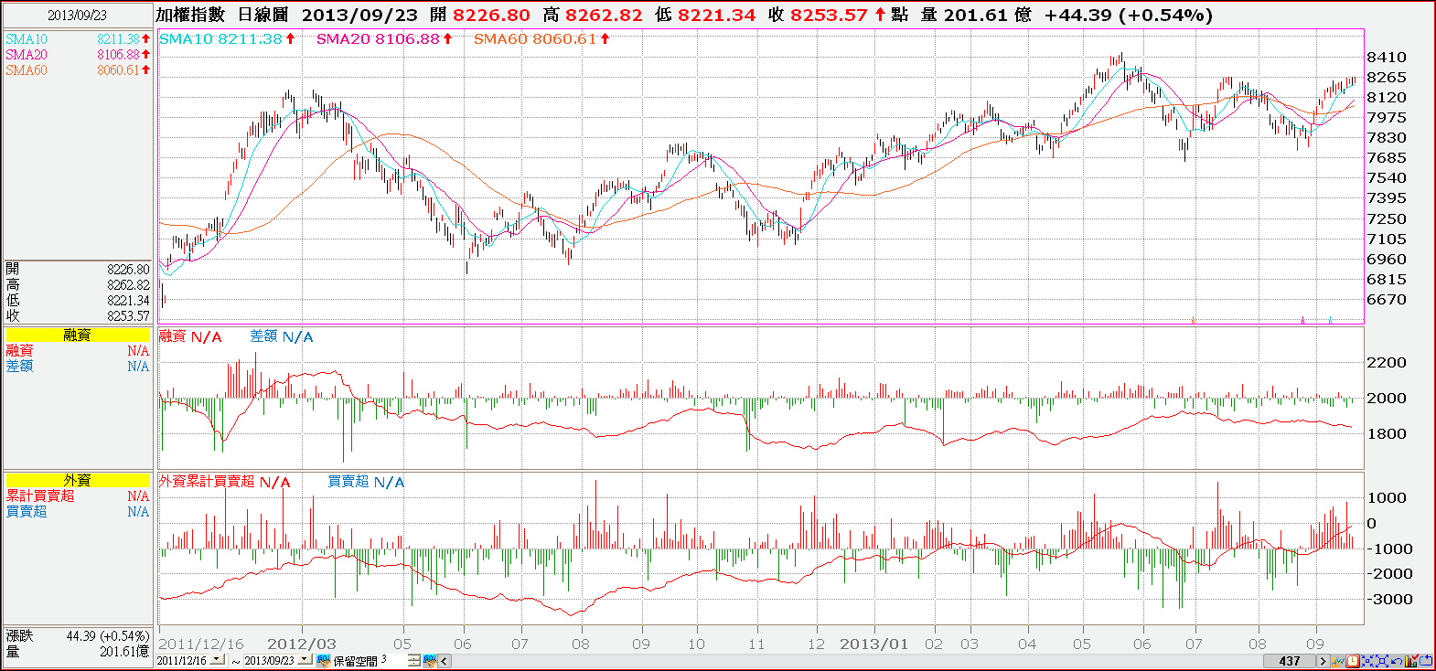Click the 開 8226.80 row in the left panel
Viewport: 1436px width, 671px height.
click(x=78, y=270)
